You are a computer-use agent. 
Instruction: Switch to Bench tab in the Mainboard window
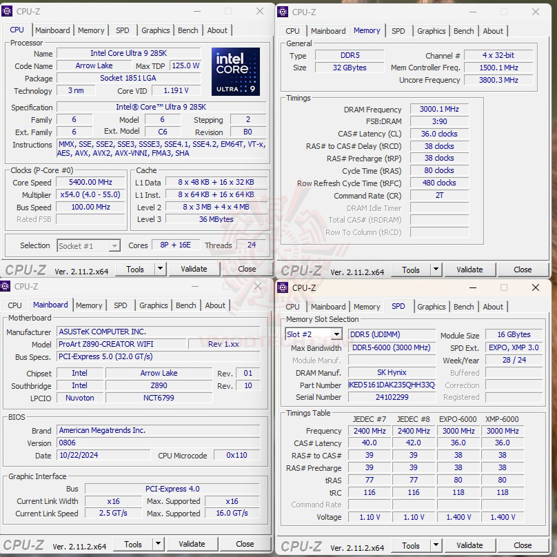click(186, 305)
